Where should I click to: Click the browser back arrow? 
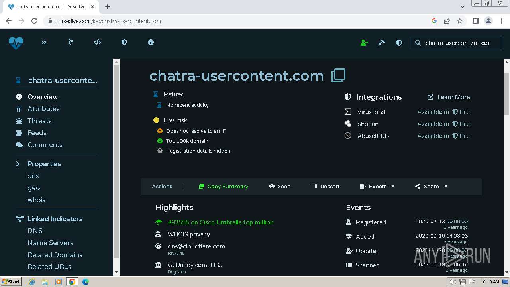point(9,21)
